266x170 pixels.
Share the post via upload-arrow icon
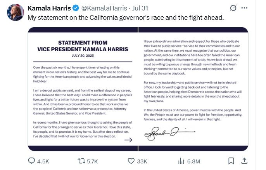(x=244, y=161)
